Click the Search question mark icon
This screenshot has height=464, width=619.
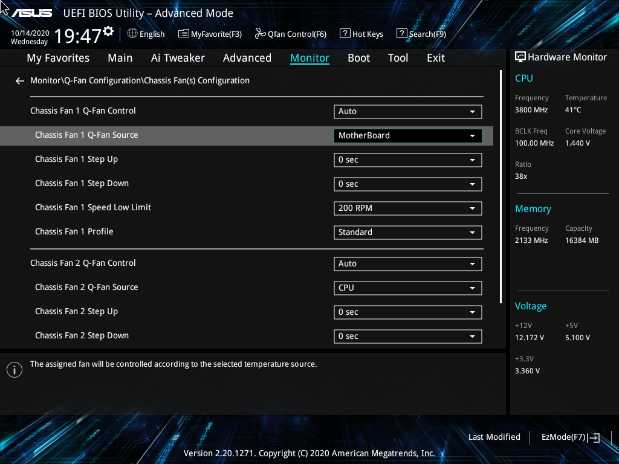pos(401,34)
